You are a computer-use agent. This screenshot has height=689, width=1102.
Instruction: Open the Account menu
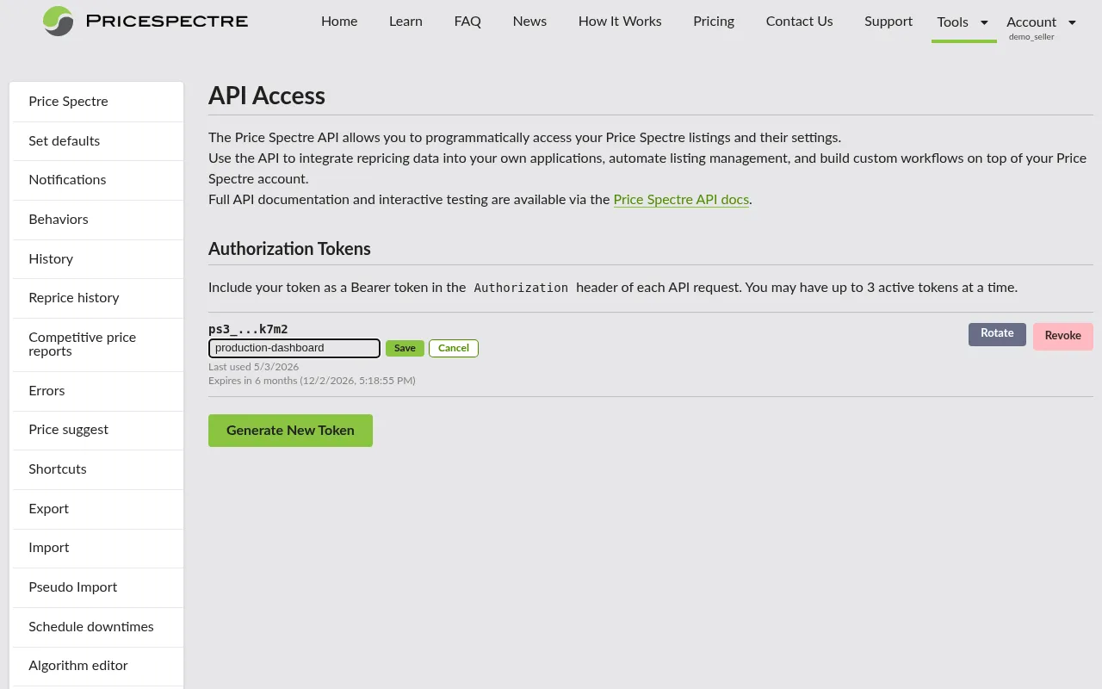click(1031, 22)
